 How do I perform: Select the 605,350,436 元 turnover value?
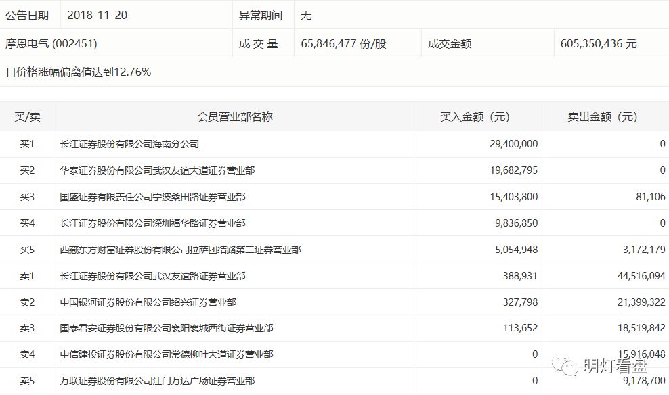(x=599, y=44)
